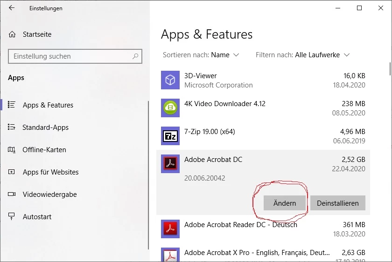The height and width of the screenshot is (262, 392).
Task: Click the 7-Zip app icon
Action: pos(170,136)
